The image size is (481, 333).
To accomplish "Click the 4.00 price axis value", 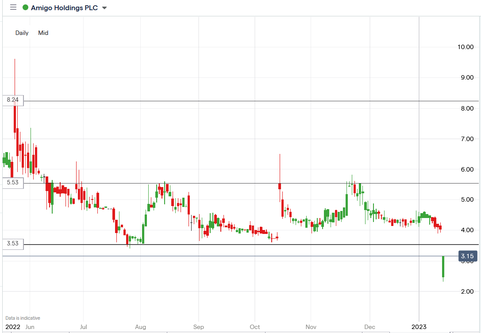I will coord(467,230).
